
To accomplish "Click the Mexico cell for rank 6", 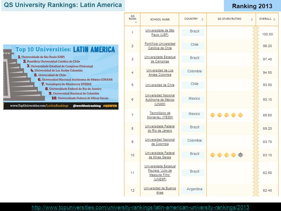I will point(193,100).
